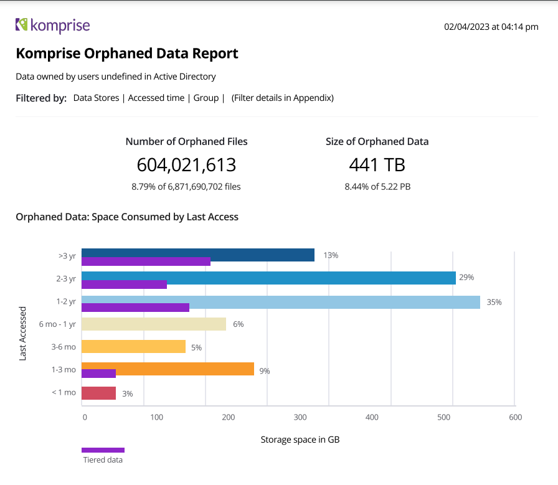
Task: Click the Storage space in GB axis title
Action: click(300, 440)
